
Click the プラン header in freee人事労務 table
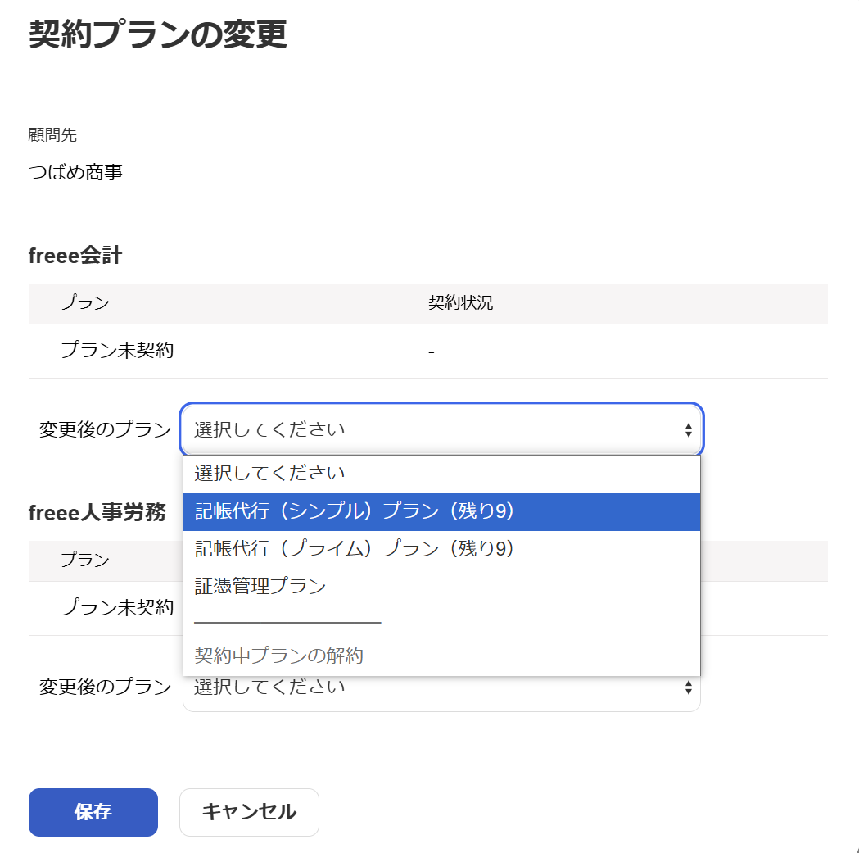coord(85,560)
